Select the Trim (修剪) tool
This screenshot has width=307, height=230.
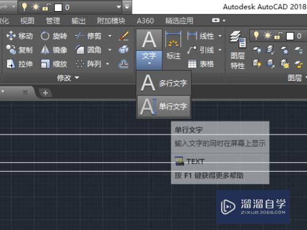pos(88,36)
